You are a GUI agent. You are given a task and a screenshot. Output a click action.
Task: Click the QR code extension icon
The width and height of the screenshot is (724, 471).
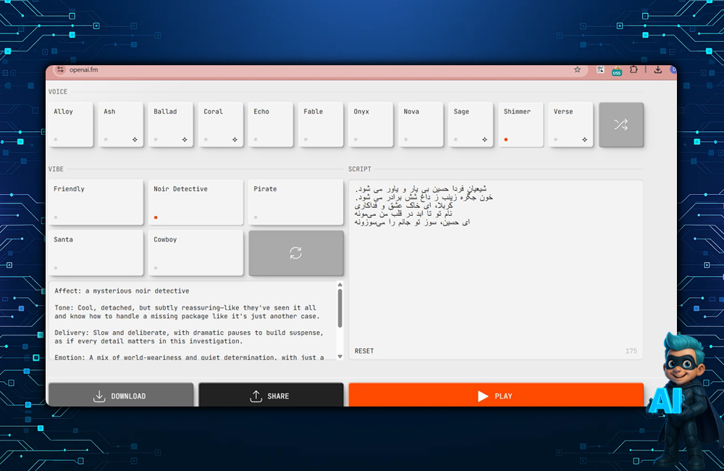(x=600, y=70)
